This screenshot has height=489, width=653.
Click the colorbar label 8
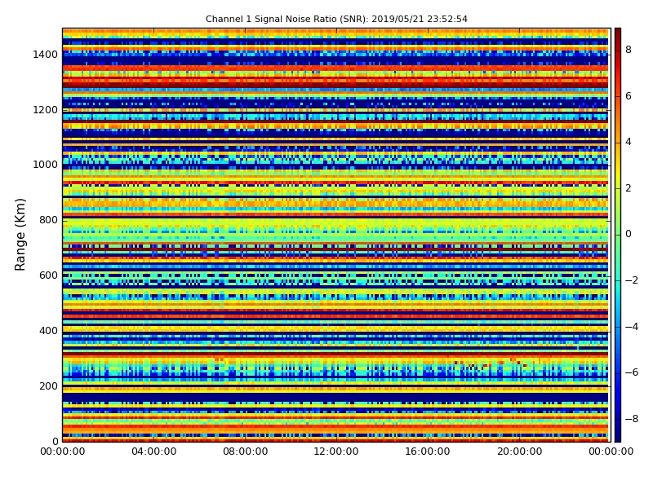(x=629, y=50)
